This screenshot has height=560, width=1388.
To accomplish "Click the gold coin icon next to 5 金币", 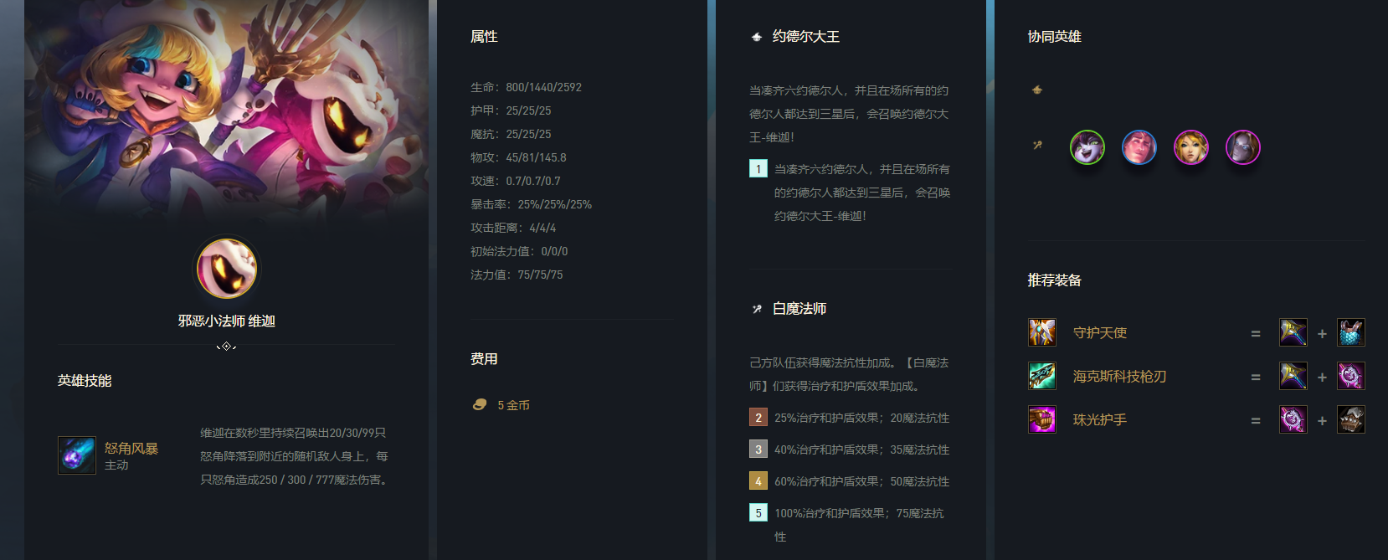I will coord(480,404).
